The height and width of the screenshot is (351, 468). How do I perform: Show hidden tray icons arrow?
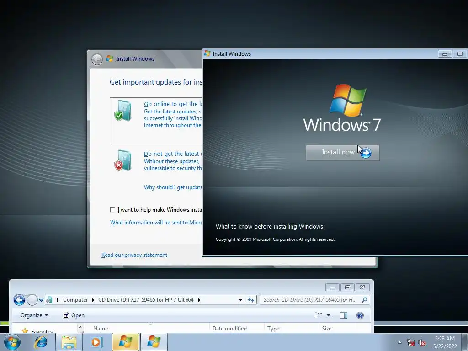pyautogui.click(x=399, y=343)
